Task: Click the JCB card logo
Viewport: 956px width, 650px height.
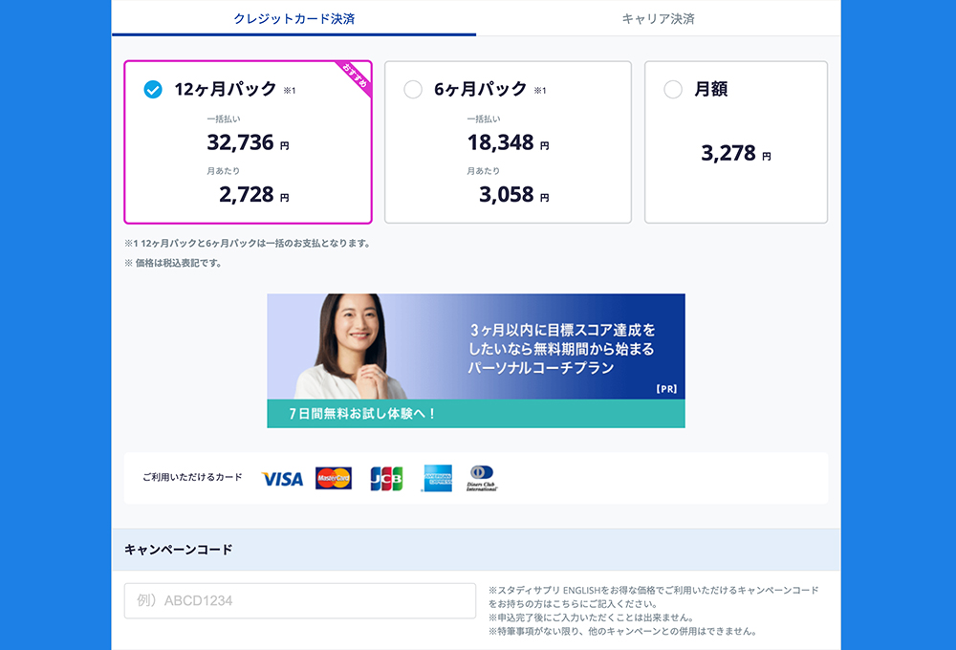Action: point(386,478)
